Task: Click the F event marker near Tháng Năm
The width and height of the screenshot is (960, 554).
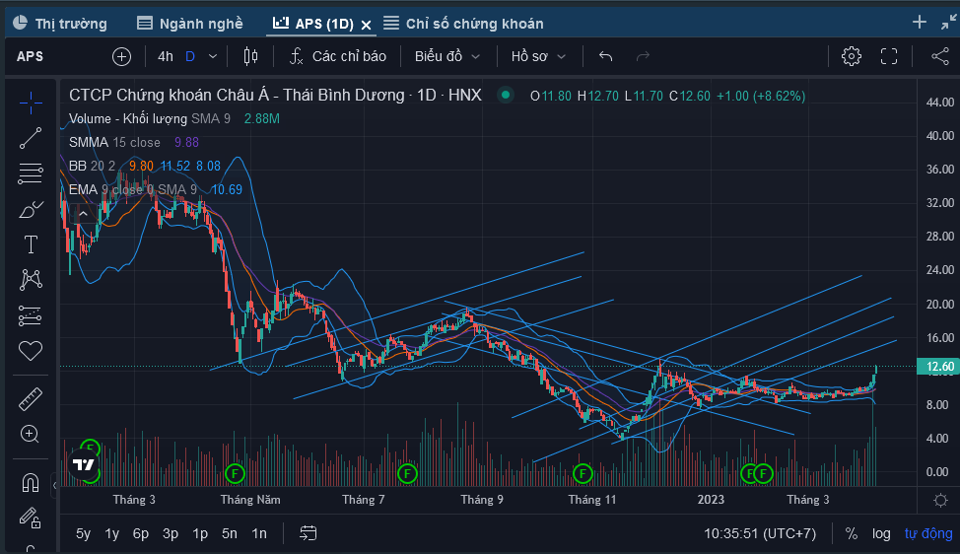Action: coord(235,473)
